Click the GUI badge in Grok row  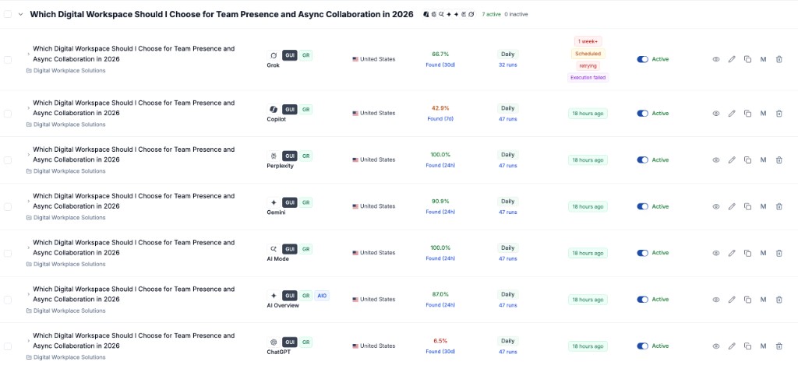(290, 55)
